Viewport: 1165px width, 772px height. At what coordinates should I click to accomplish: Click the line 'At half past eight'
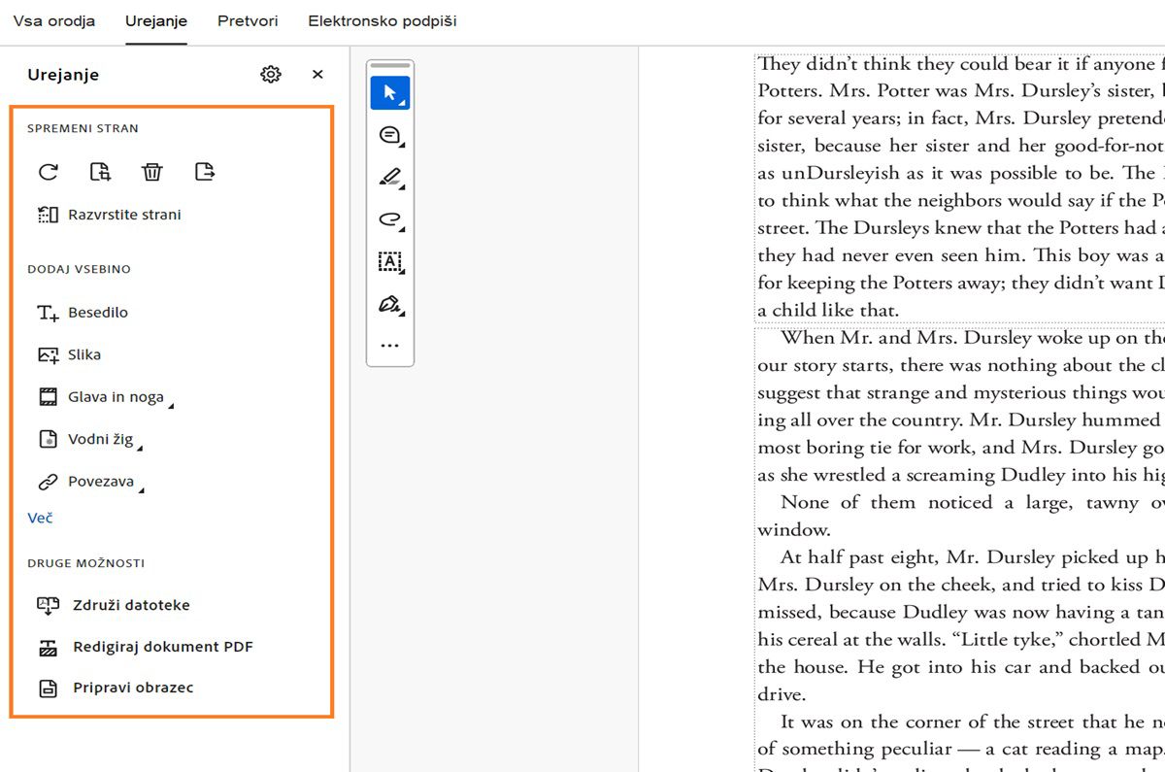point(963,557)
